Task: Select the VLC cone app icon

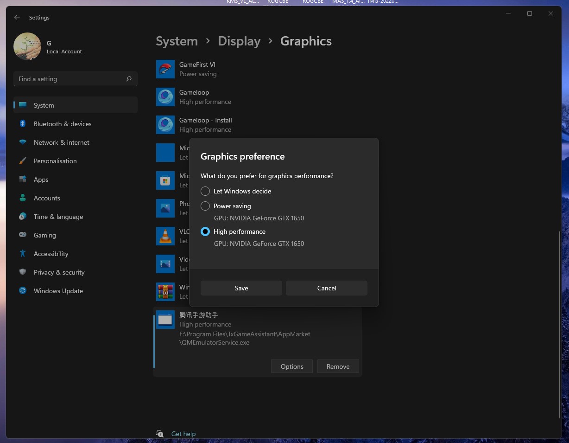Action: 165,236
